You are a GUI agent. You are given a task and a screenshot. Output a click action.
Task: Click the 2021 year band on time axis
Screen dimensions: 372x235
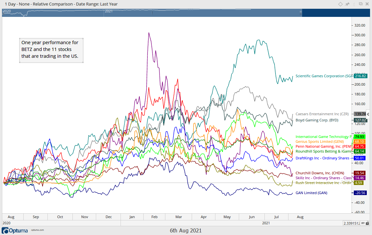click(x=266, y=223)
